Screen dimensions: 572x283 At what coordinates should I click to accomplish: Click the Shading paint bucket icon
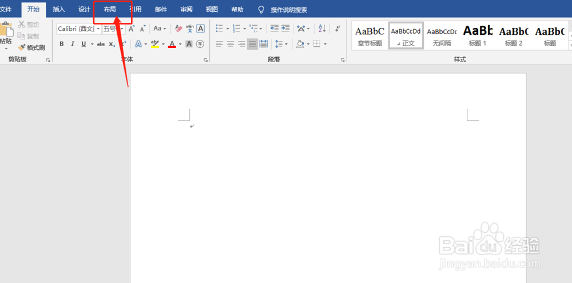click(300, 44)
